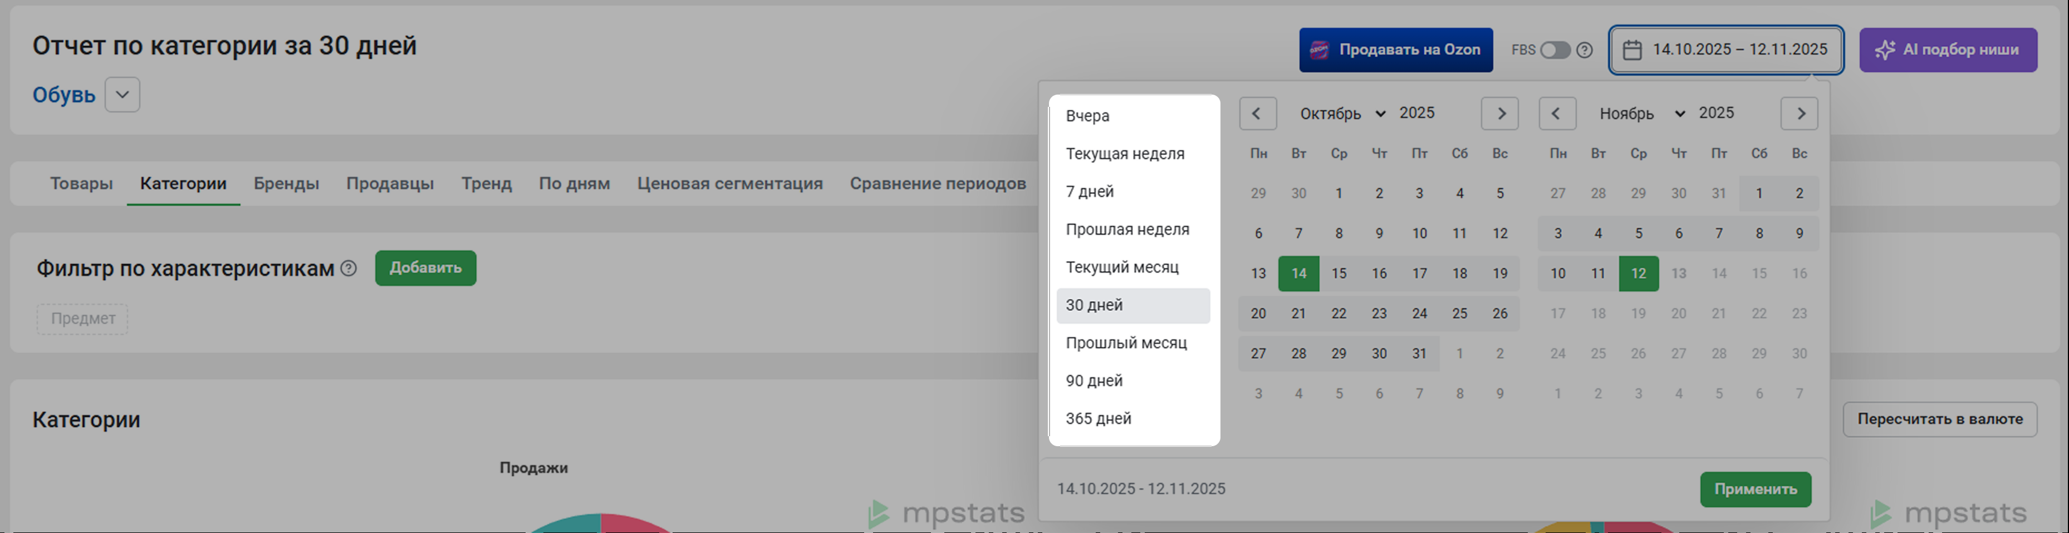Click the FBS help question mark icon
This screenshot has width=2069, height=533.
[x=1584, y=50]
